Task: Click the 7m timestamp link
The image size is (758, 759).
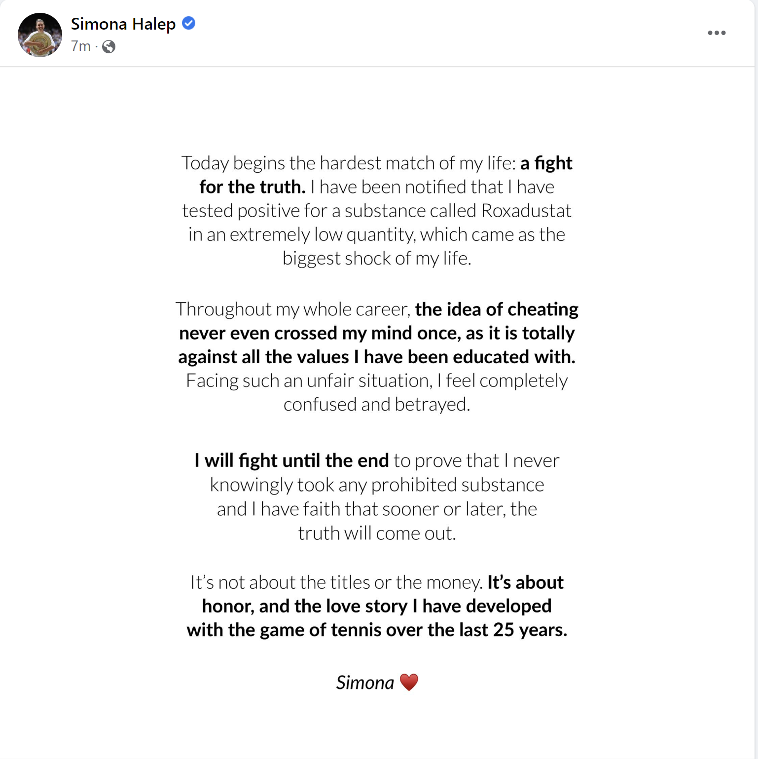Action: (x=80, y=47)
